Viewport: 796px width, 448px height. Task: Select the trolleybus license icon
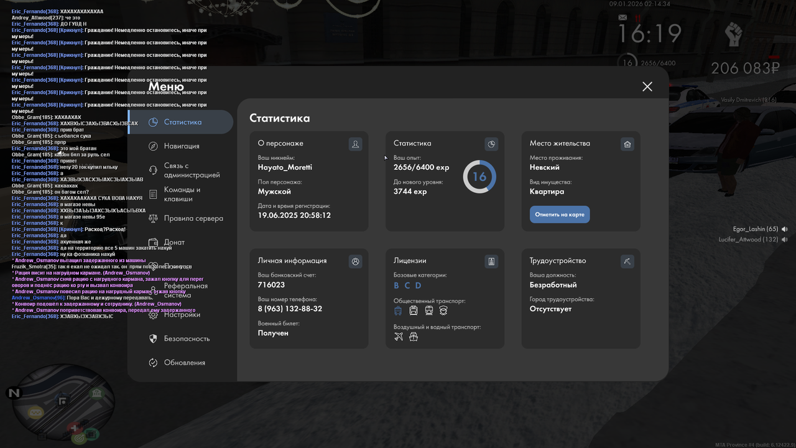click(x=399, y=310)
